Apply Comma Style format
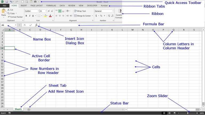The width and height of the screenshot is (205, 115). (x=104, y=16)
